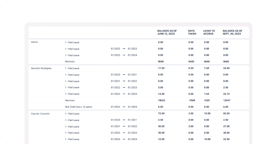Click the "Balance as of Sept. 30, 2023" header
Screen dimensions: 277x144
232,32
